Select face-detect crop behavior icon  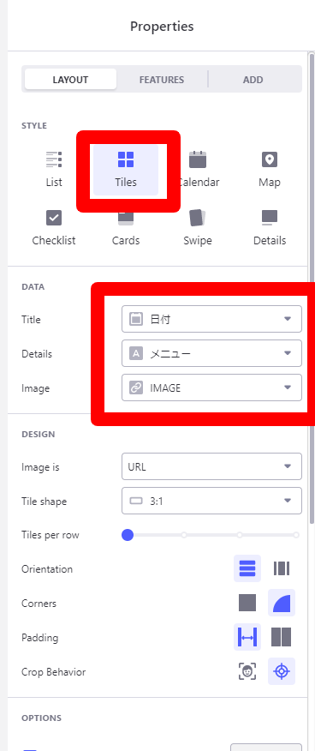point(247,671)
